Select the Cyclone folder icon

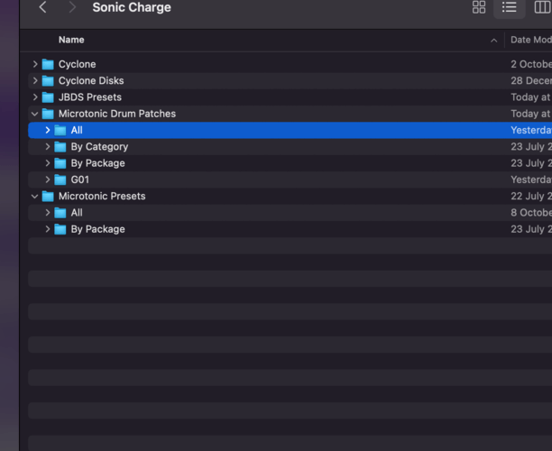pyautogui.click(x=48, y=64)
